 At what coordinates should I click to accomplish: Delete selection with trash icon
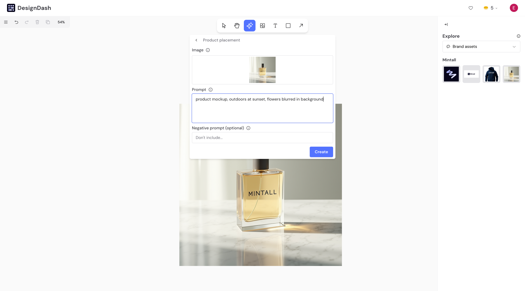pos(37,22)
